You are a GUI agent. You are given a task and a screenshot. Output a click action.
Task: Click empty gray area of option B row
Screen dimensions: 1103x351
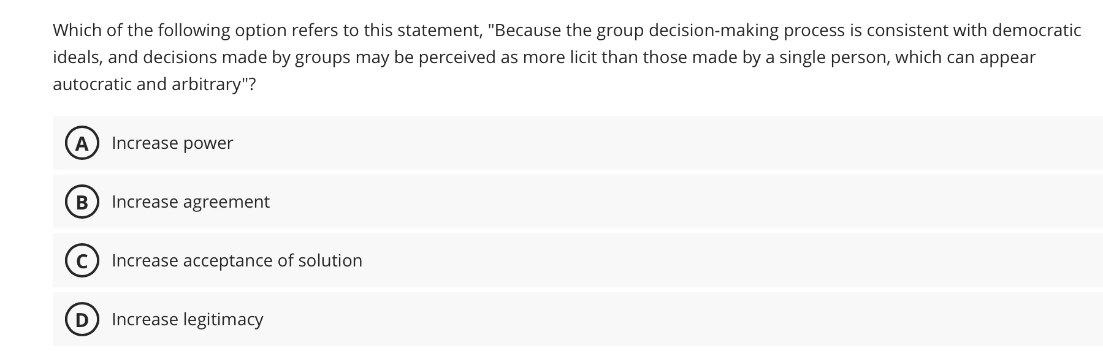coord(674,202)
